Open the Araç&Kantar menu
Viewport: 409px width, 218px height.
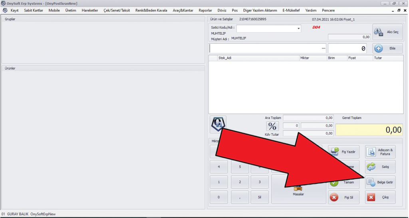[183, 10]
